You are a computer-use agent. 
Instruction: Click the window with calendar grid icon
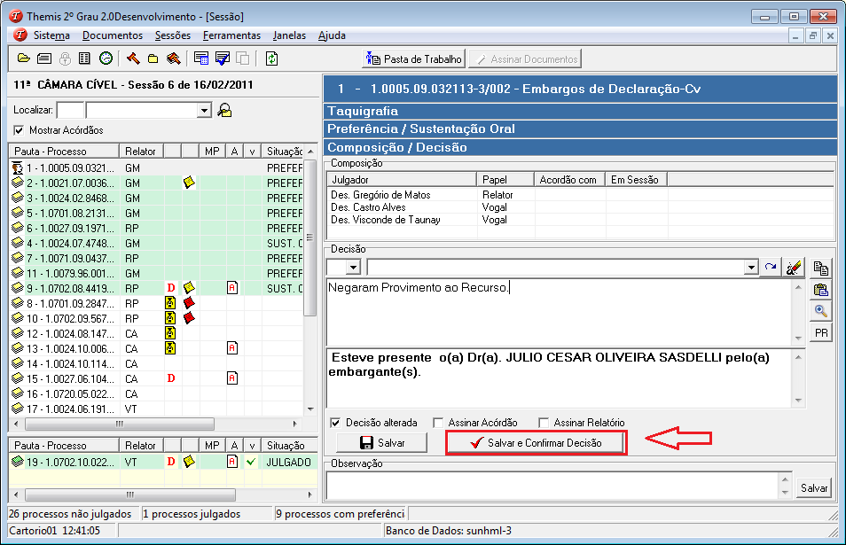(x=201, y=58)
